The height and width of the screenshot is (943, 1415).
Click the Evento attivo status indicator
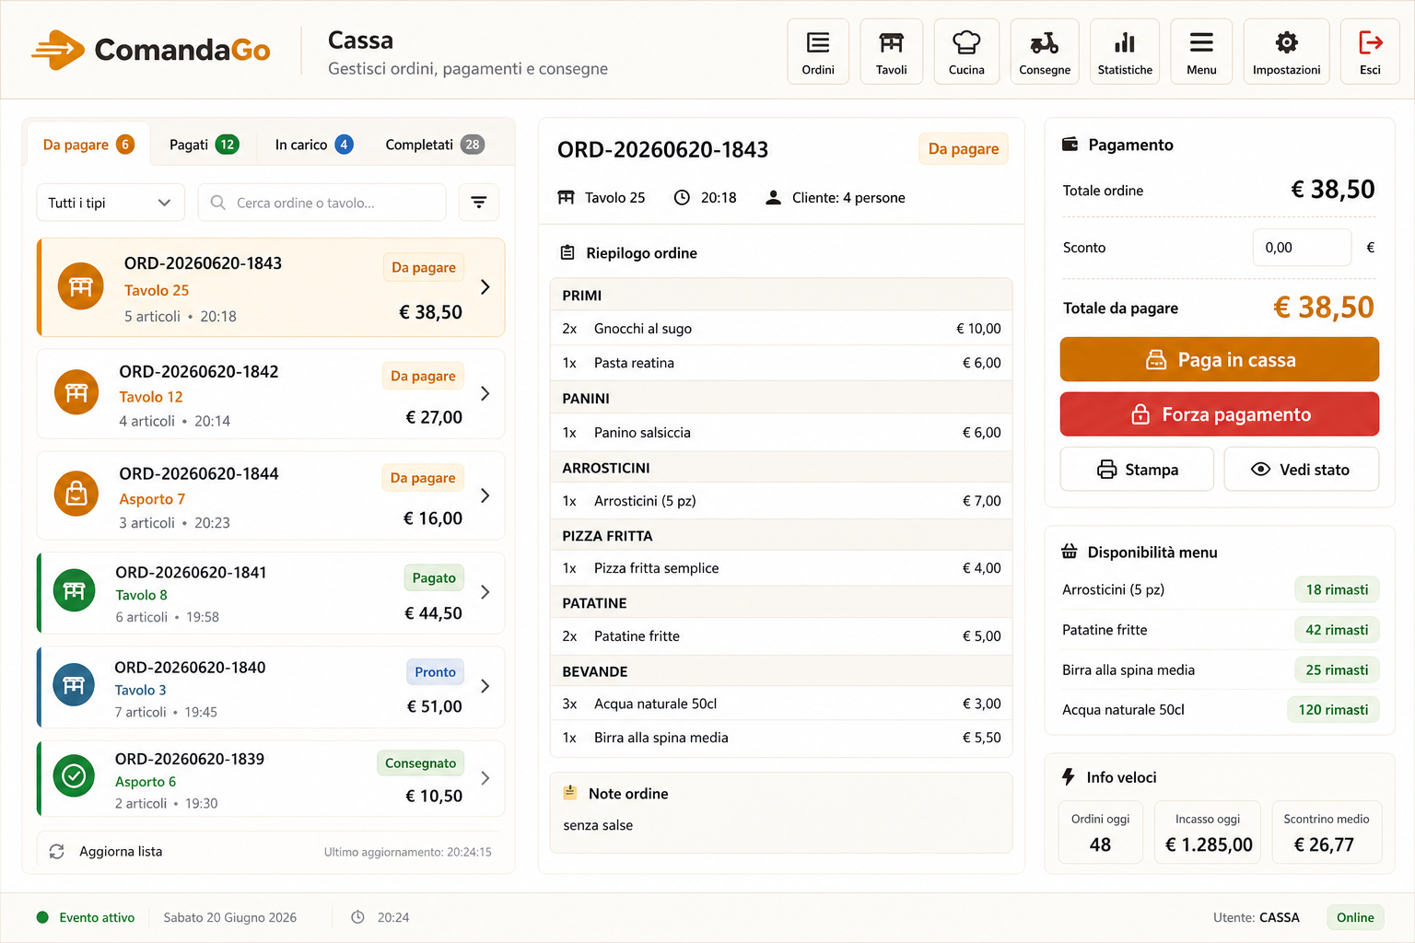coord(86,917)
